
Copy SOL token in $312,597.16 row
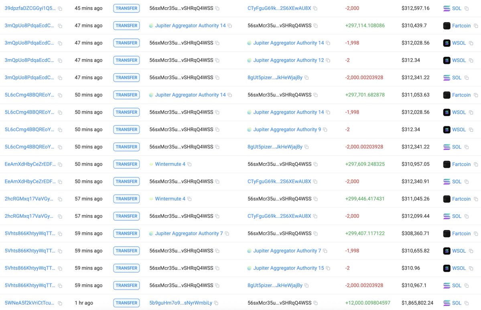pos(467,8)
